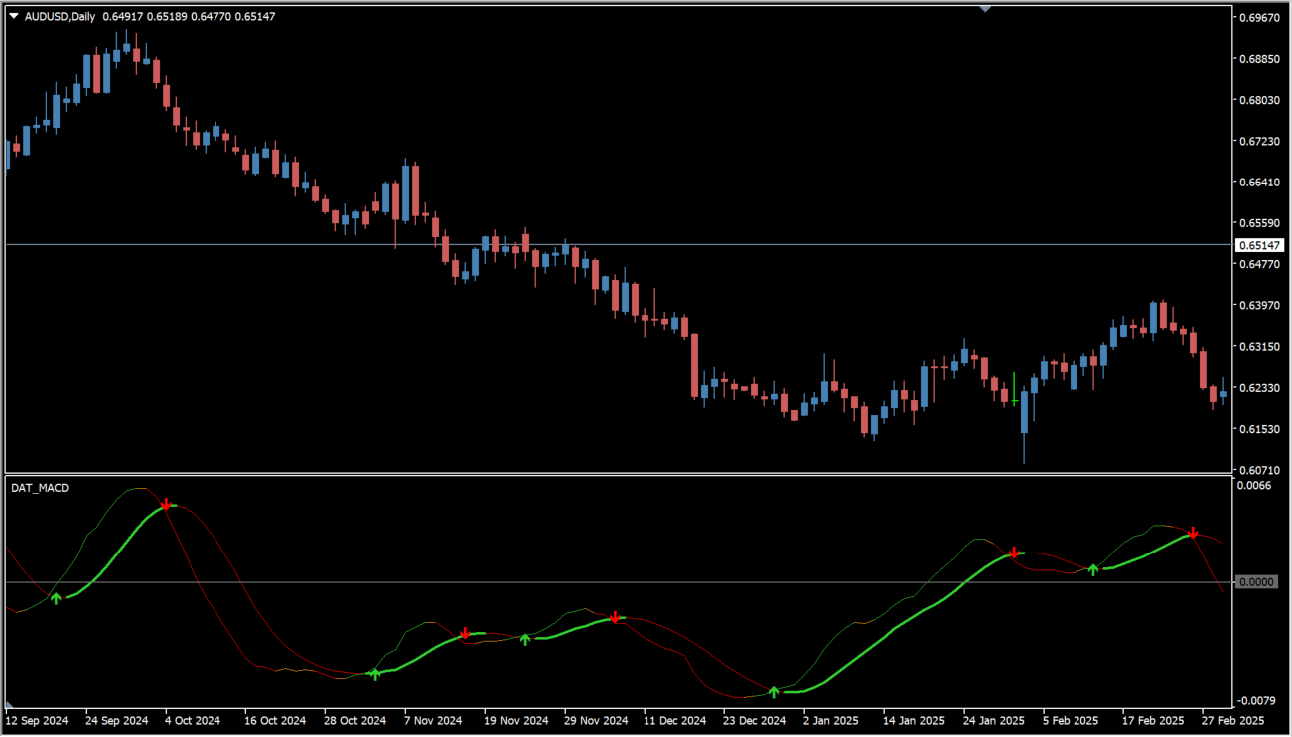Click the 0.69670 price scale label
Viewport: 1292px width, 737px height.
pyautogui.click(x=1260, y=18)
